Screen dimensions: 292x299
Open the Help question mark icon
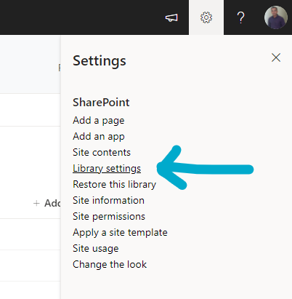click(240, 17)
